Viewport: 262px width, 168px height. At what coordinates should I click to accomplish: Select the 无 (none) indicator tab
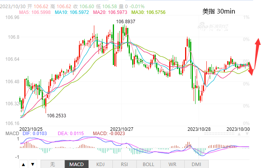[x=53, y=164]
